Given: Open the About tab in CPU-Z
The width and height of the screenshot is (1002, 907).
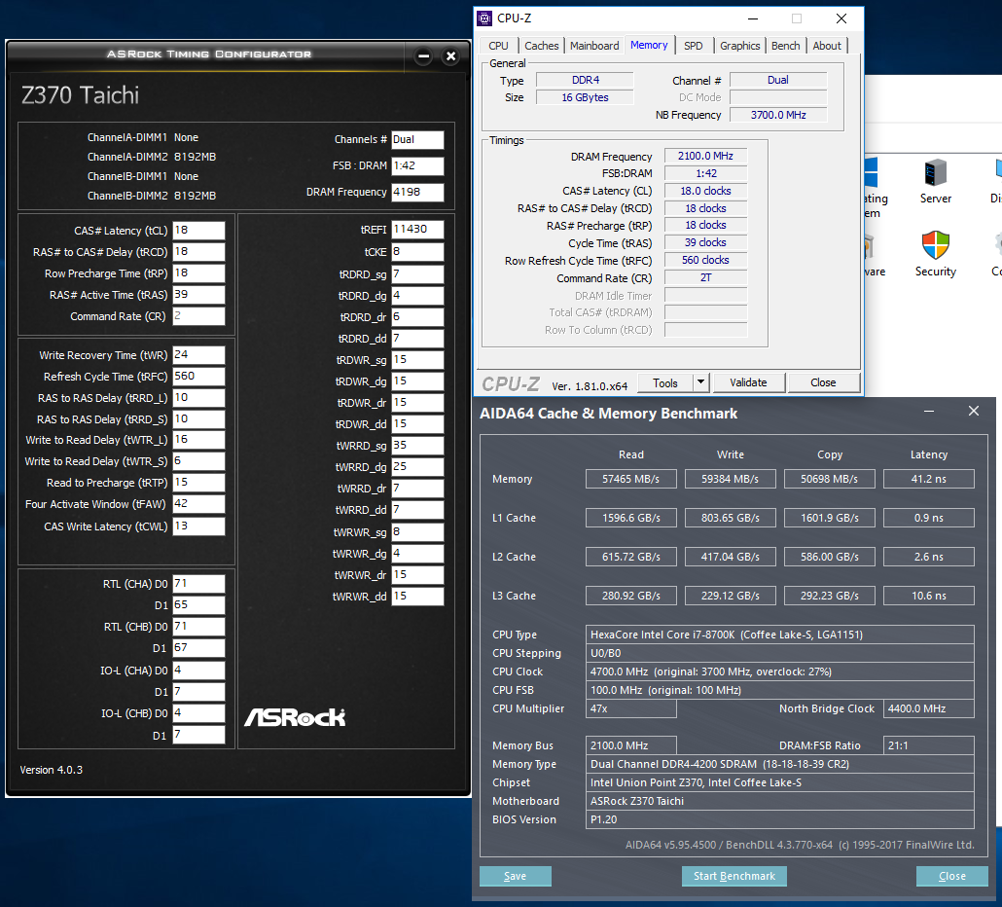Looking at the screenshot, I should (x=827, y=46).
